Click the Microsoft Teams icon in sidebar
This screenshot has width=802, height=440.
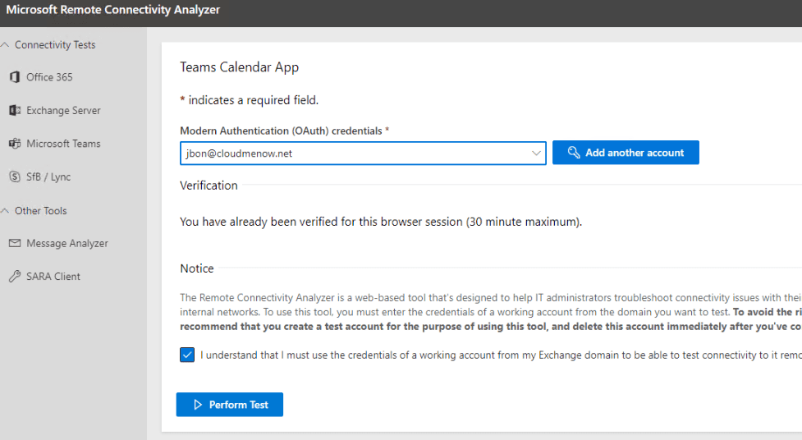click(x=14, y=144)
